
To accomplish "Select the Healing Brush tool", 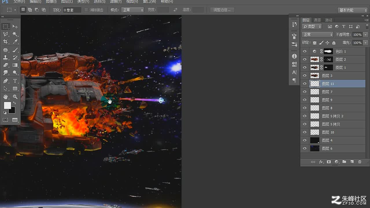I will coord(5,50).
